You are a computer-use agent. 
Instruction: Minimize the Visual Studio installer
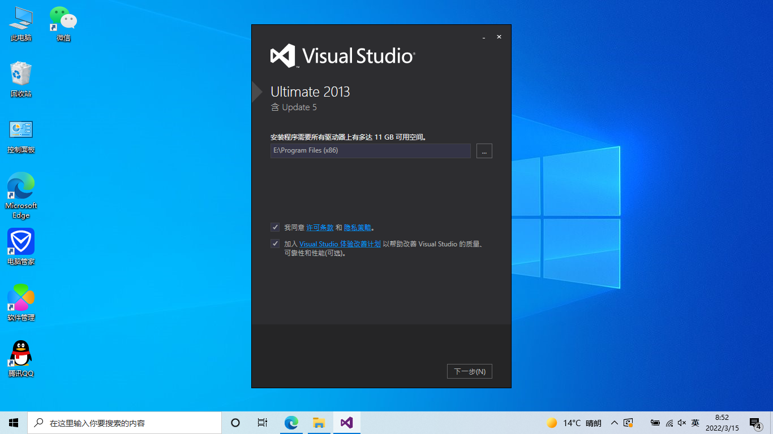(484, 37)
